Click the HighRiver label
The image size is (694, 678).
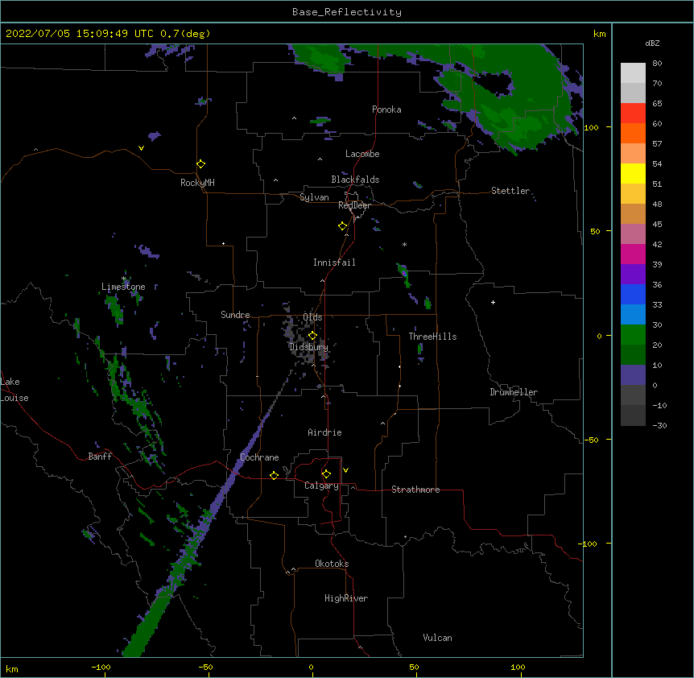[x=346, y=598]
